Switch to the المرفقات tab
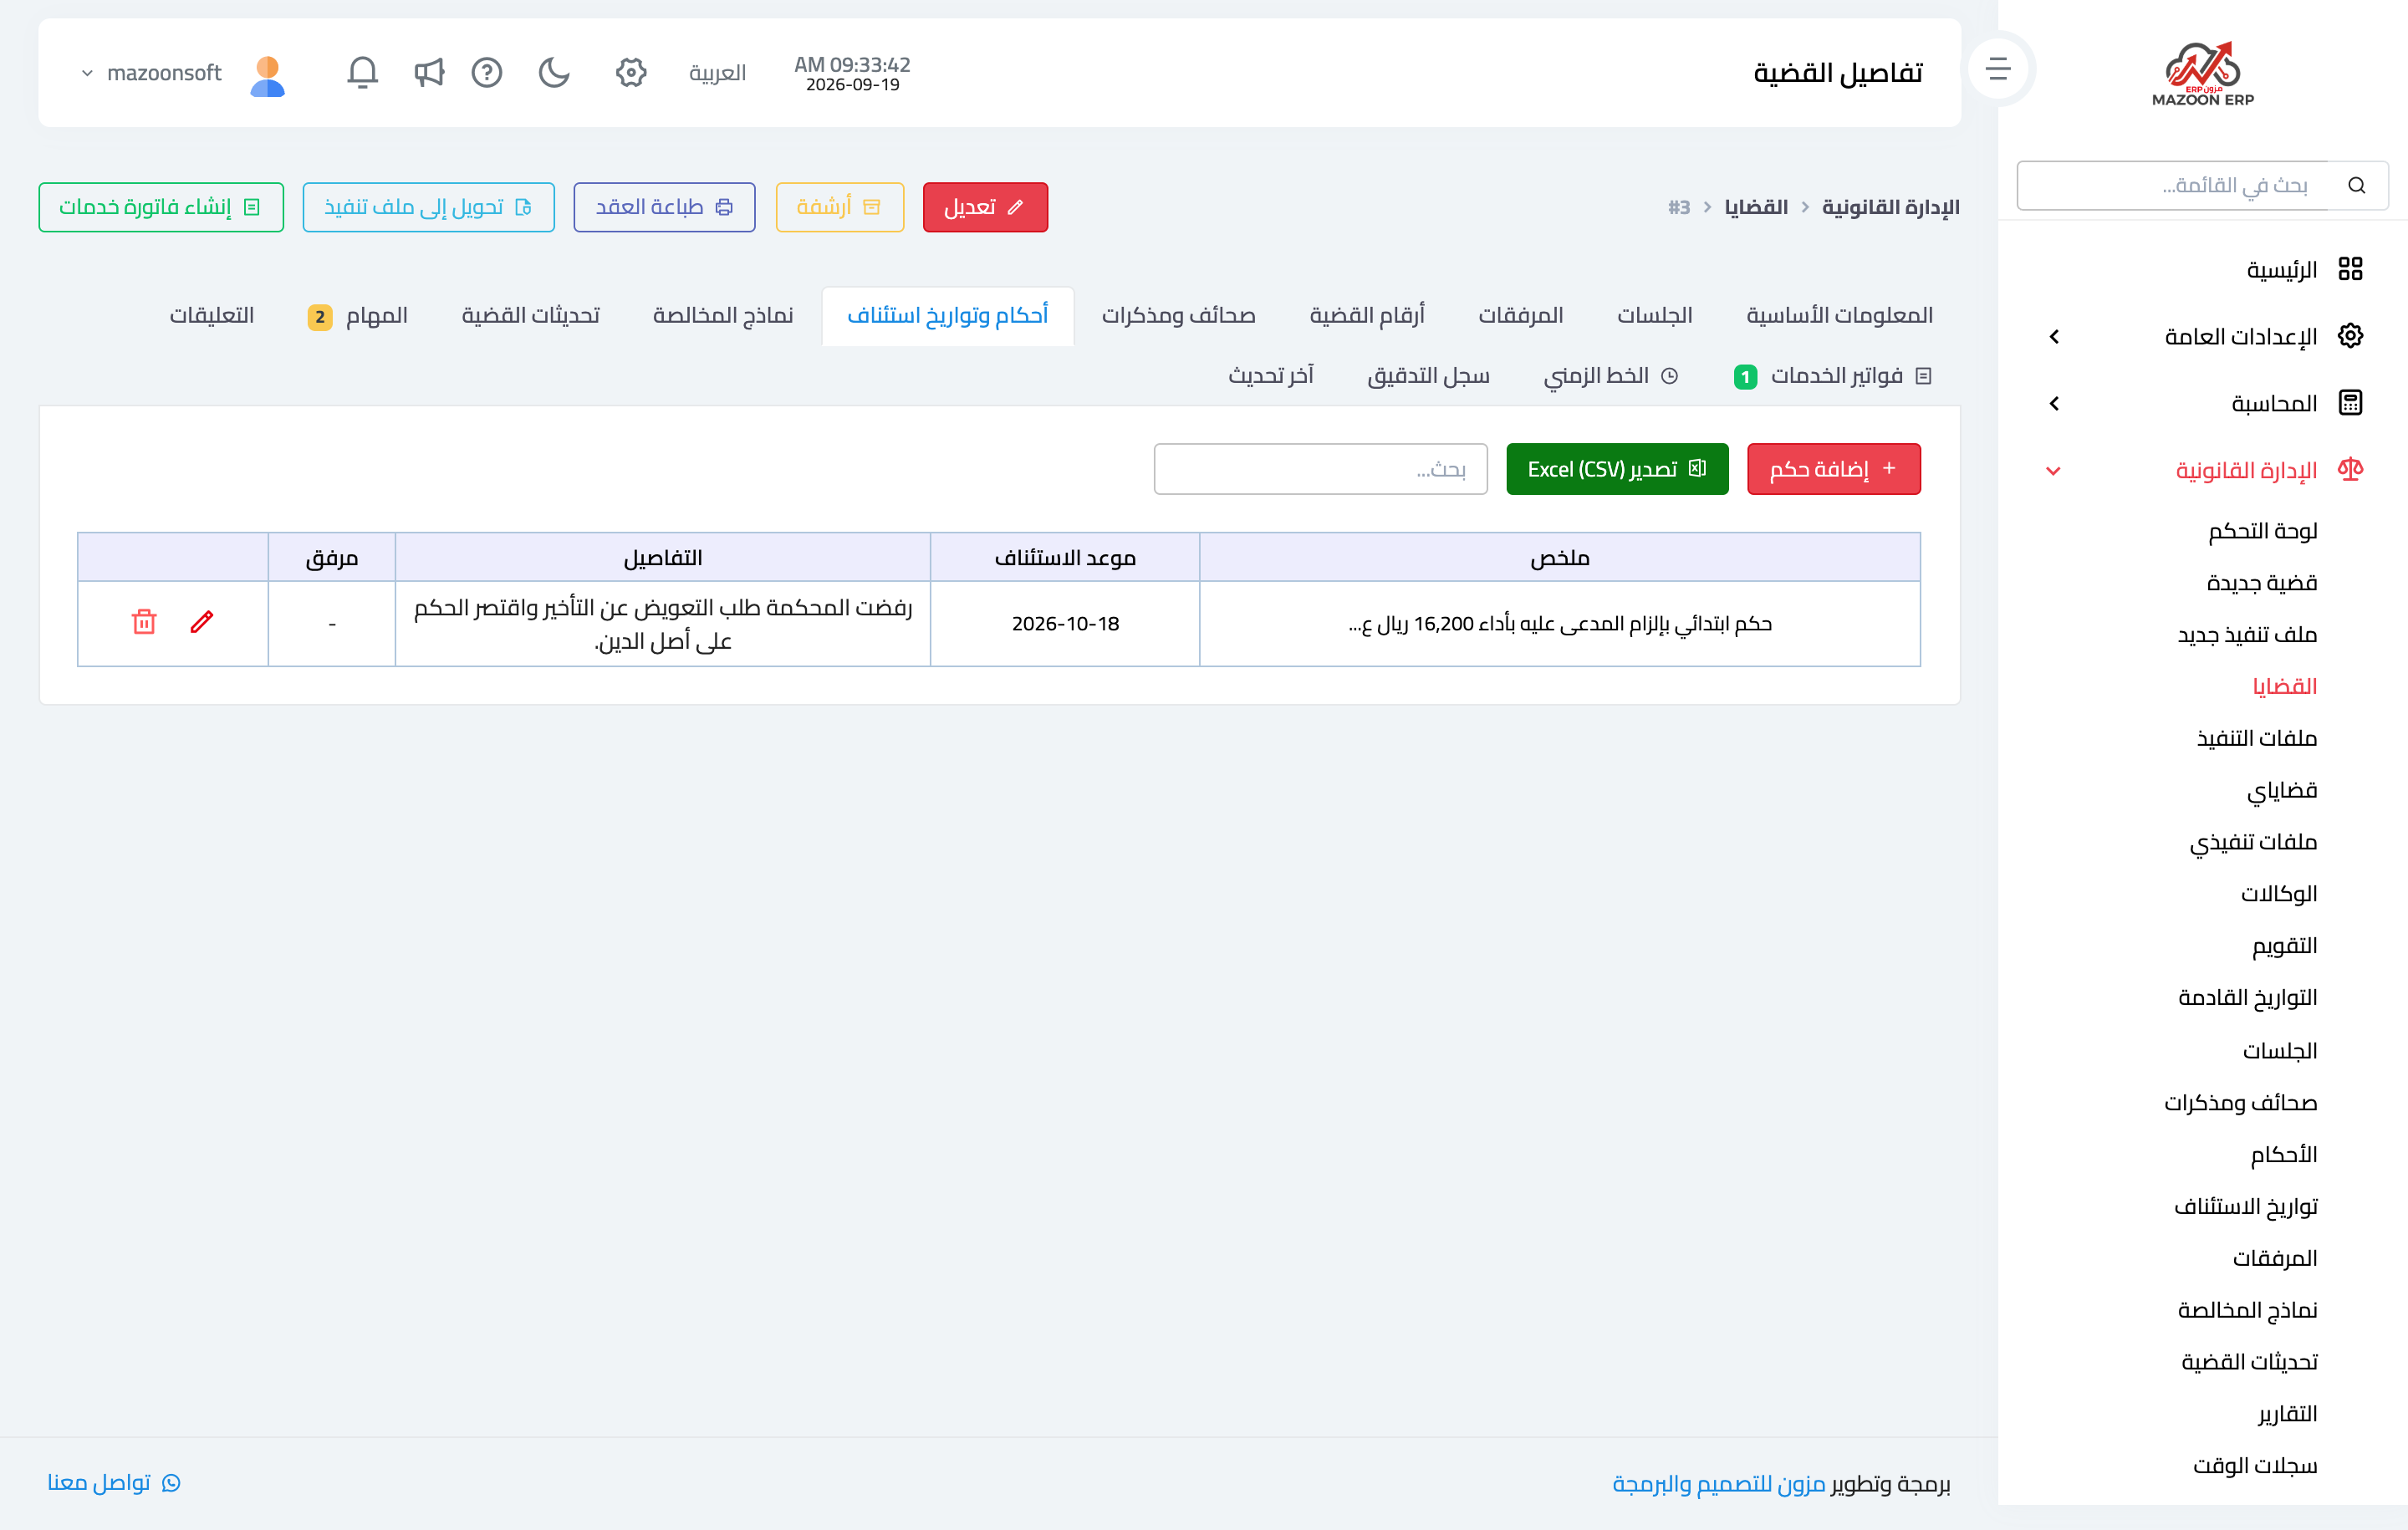Viewport: 2408px width, 1530px height. [1520, 316]
